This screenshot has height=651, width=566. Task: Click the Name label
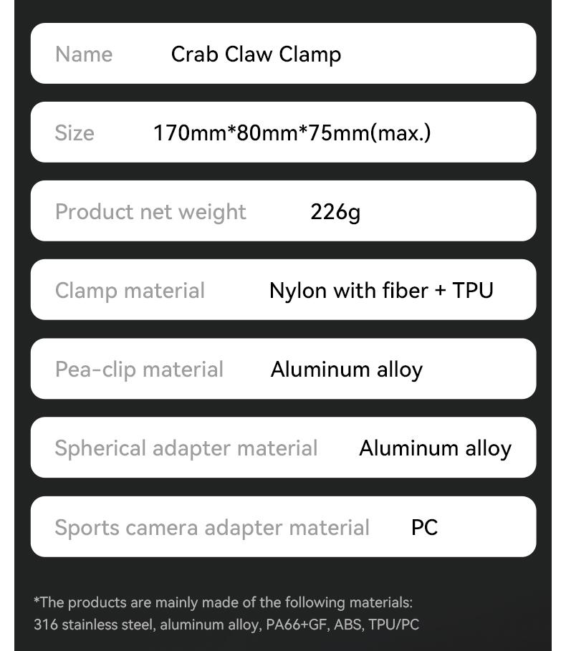(x=84, y=54)
